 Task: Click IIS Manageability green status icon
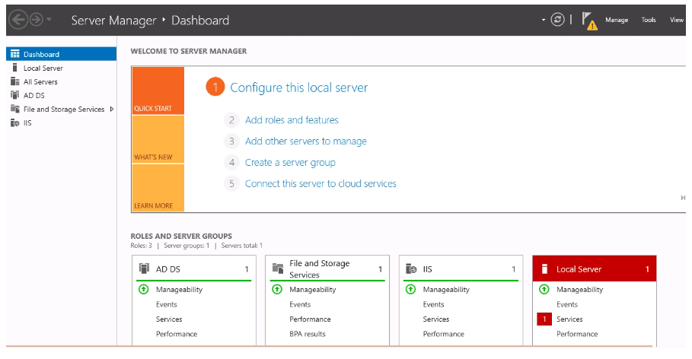tap(410, 289)
